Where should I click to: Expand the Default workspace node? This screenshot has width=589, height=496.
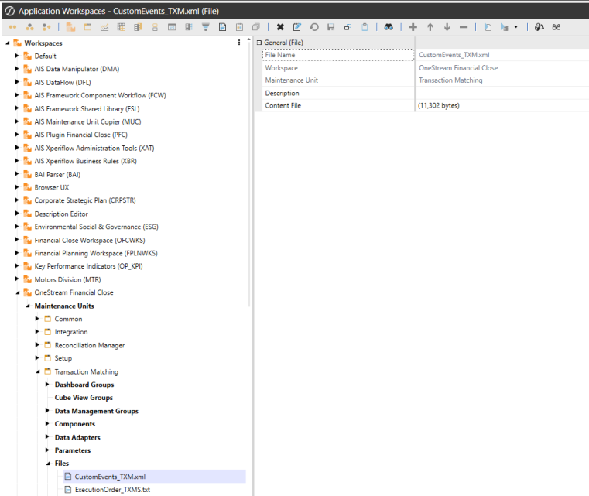point(16,56)
